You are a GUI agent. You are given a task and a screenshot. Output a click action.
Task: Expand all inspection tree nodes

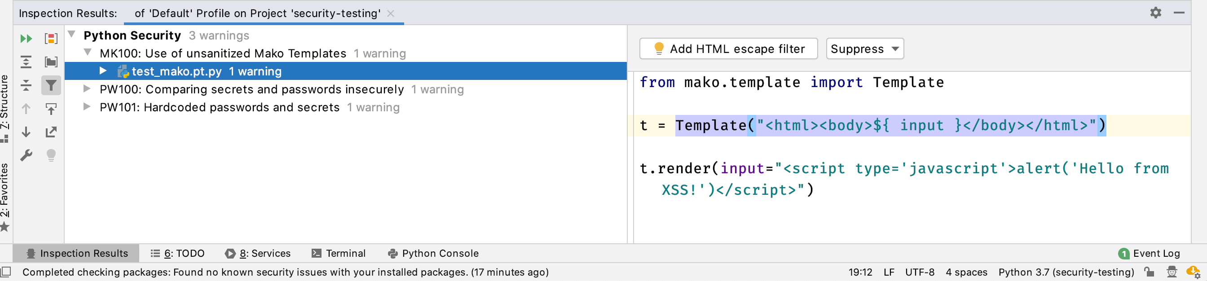[x=26, y=62]
